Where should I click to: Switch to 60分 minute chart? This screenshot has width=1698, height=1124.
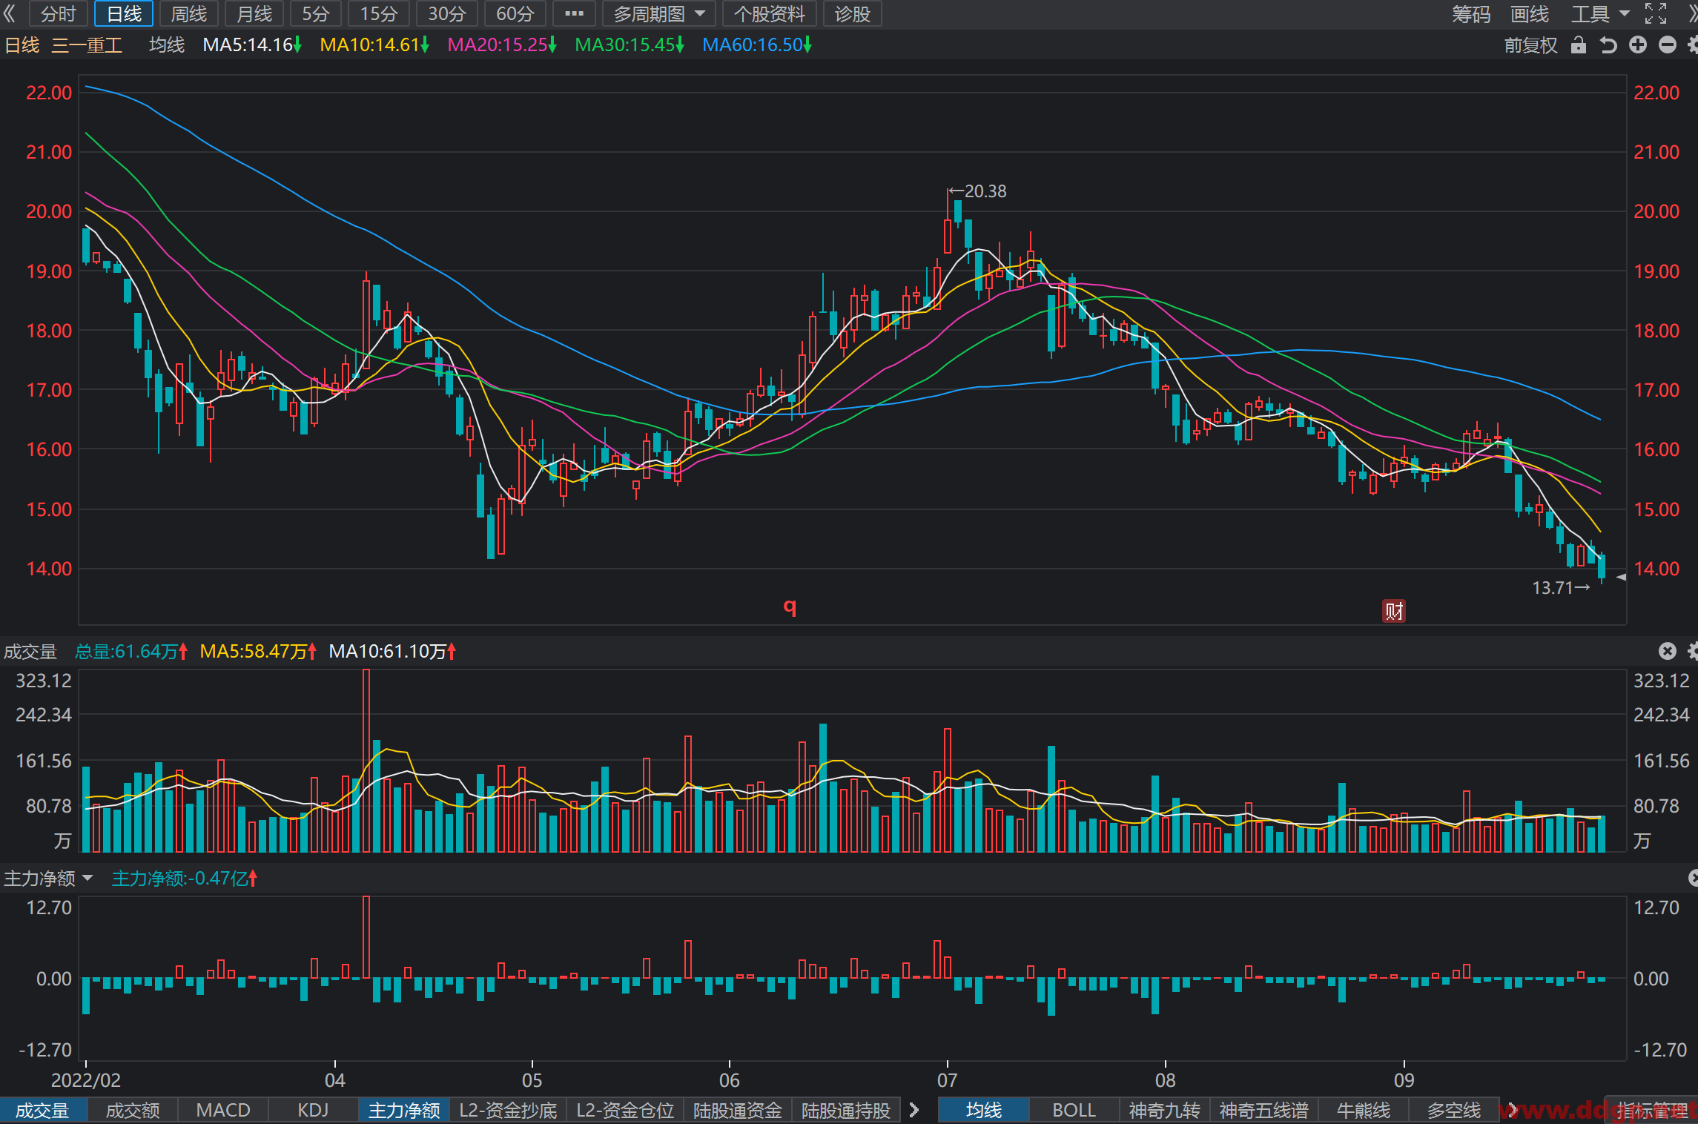(515, 13)
